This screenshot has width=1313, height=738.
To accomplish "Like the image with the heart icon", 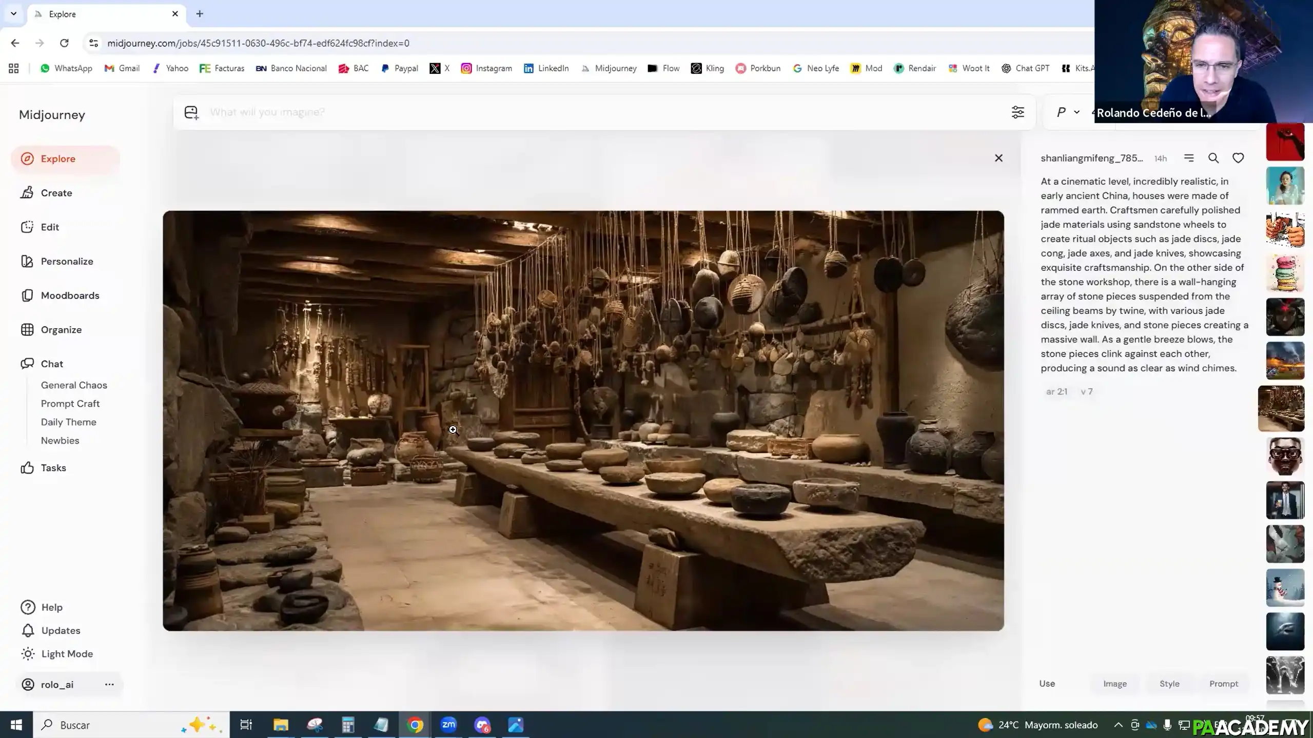I will click(1238, 158).
